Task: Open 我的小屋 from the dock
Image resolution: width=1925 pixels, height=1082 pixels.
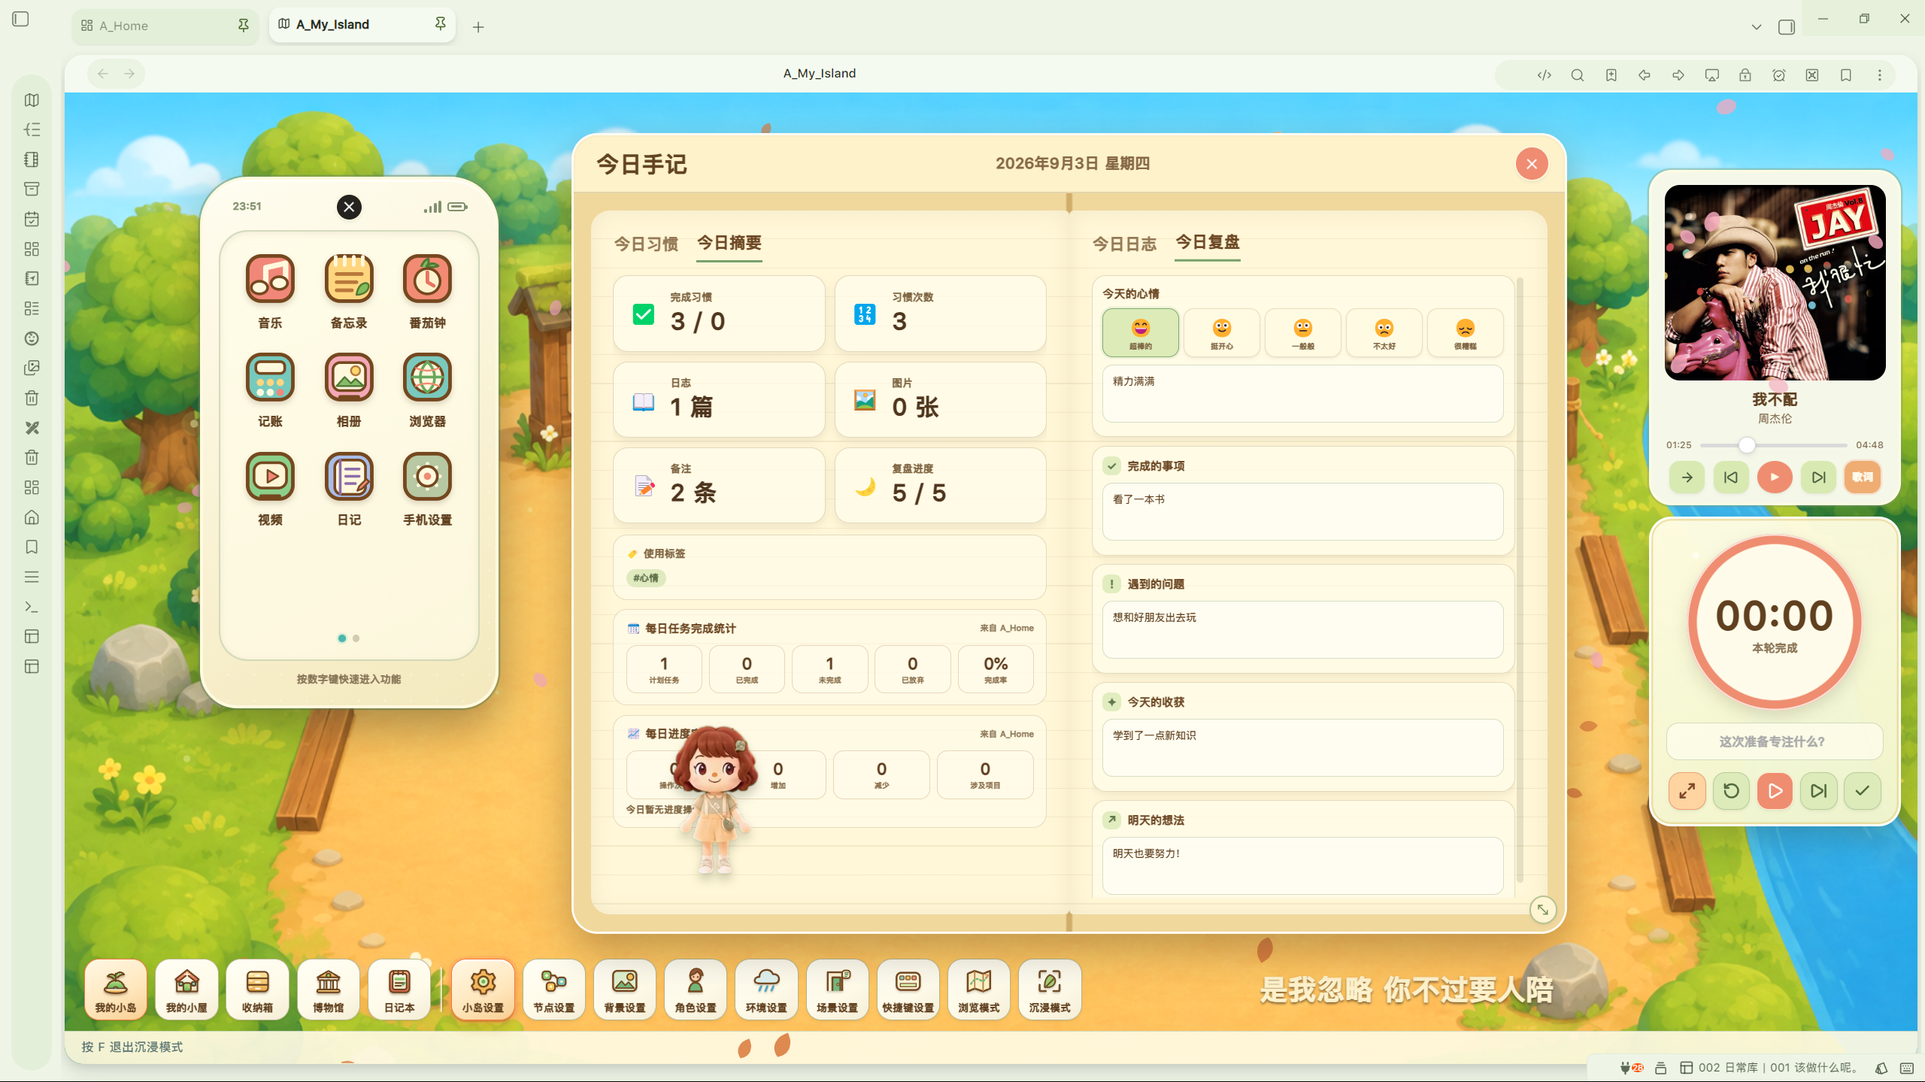Action: tap(186, 990)
